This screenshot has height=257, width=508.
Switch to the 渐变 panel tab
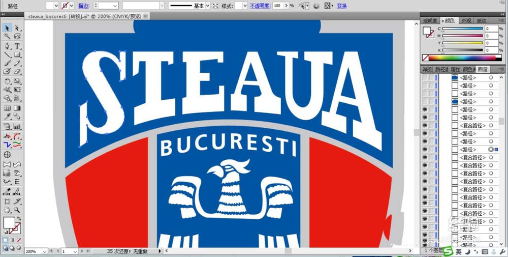428,69
